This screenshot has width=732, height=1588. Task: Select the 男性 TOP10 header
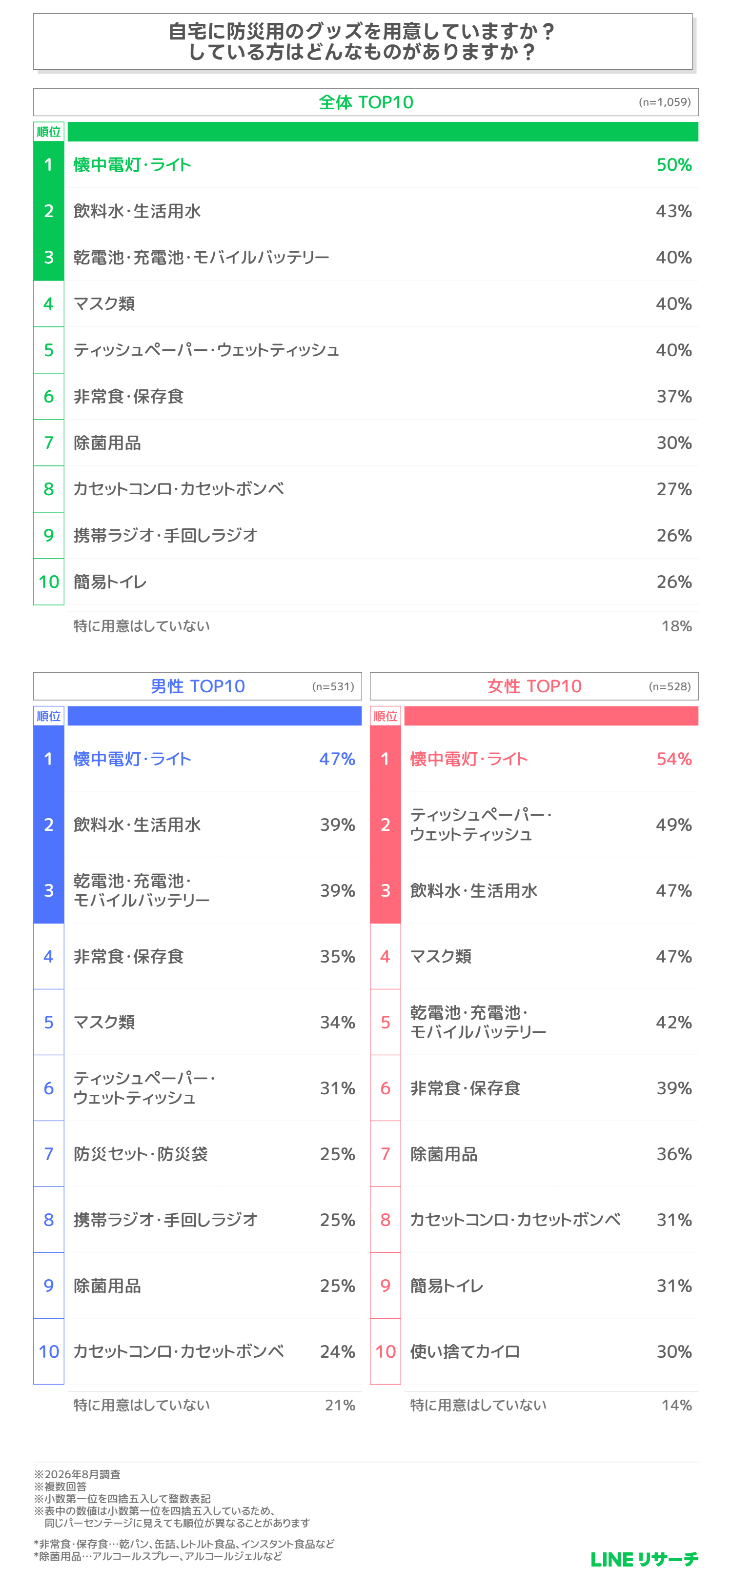197,686
